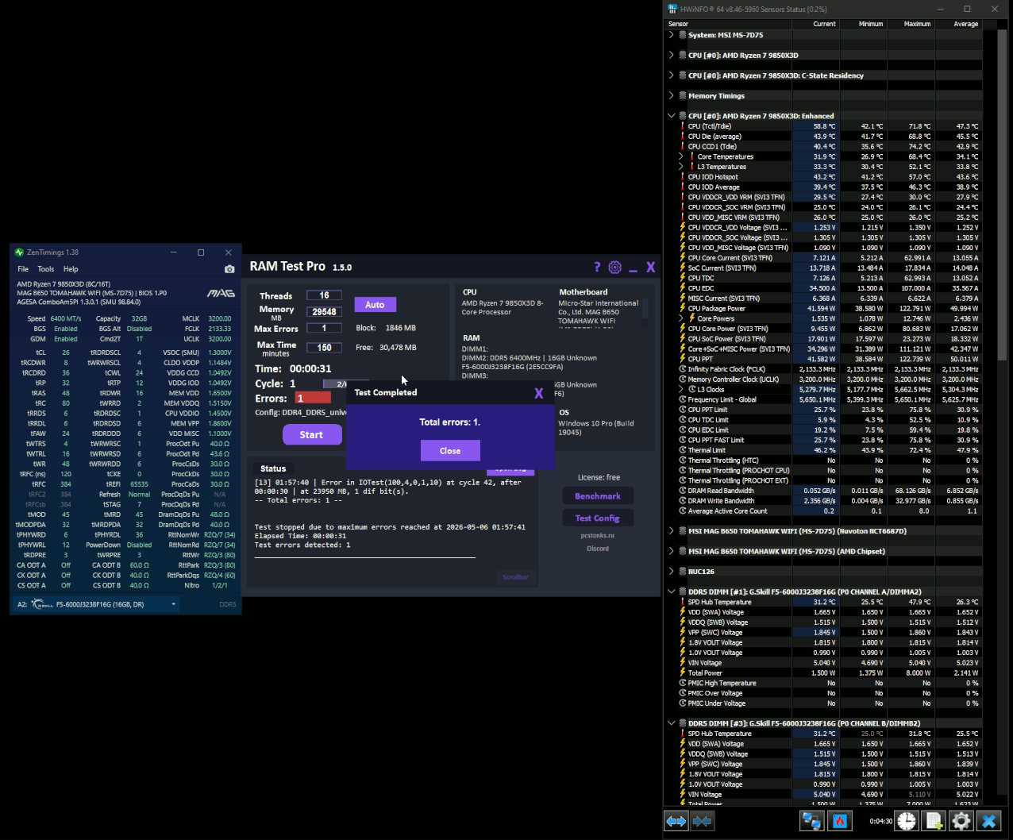Reset HWiNFO timer with clock icon

(x=907, y=821)
